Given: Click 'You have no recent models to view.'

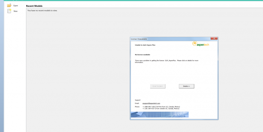Looking at the screenshot, I should point(42,11).
